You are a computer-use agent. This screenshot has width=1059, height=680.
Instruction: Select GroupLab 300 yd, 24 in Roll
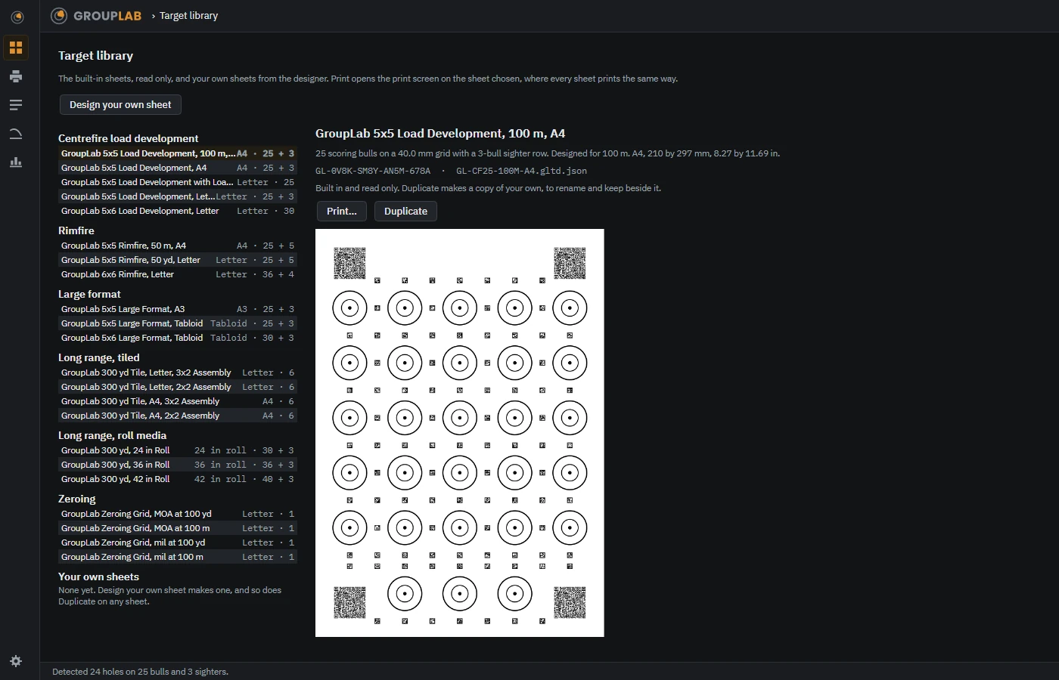178,450
